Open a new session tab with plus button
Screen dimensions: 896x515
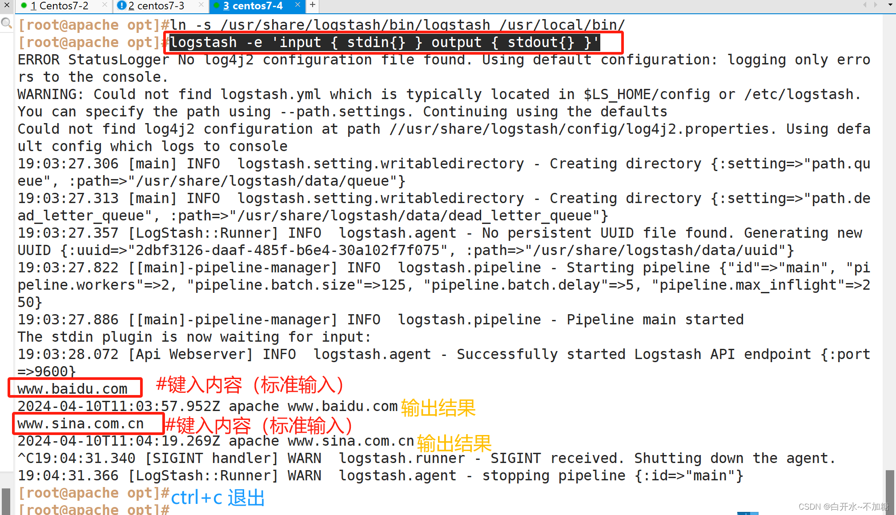(x=313, y=5)
